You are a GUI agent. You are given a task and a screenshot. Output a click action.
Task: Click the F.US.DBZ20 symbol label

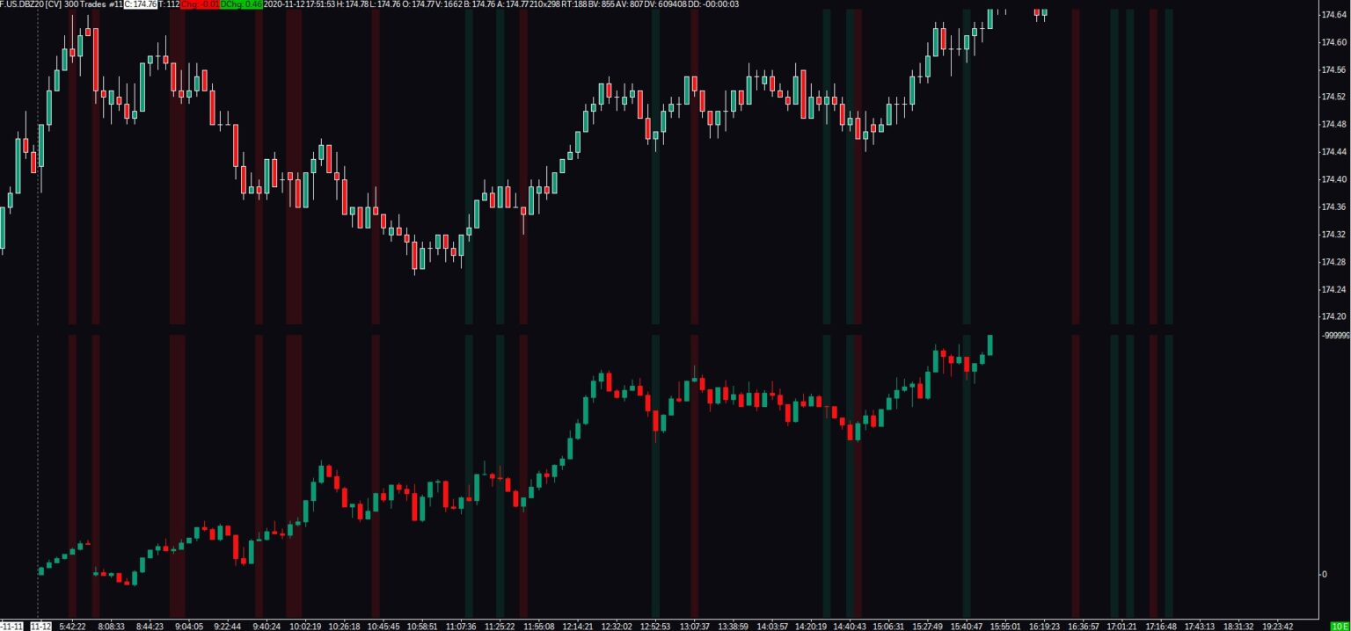(23, 4)
